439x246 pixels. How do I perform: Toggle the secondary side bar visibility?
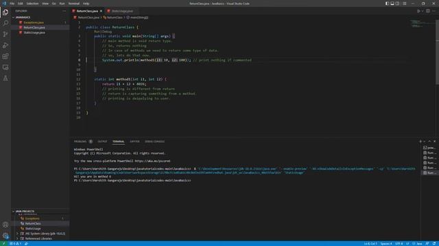click(398, 3)
